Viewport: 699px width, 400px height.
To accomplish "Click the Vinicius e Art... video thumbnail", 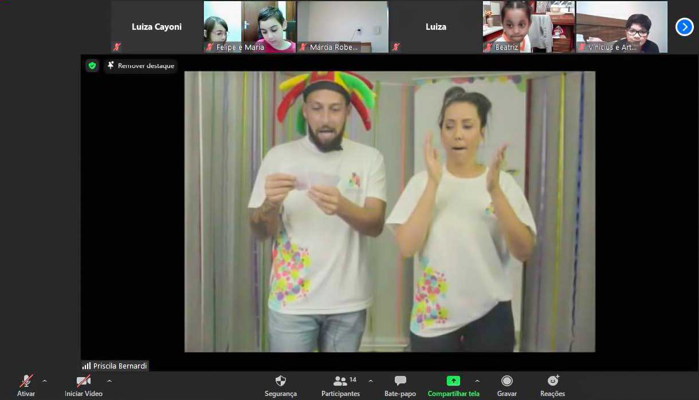I will (622, 27).
